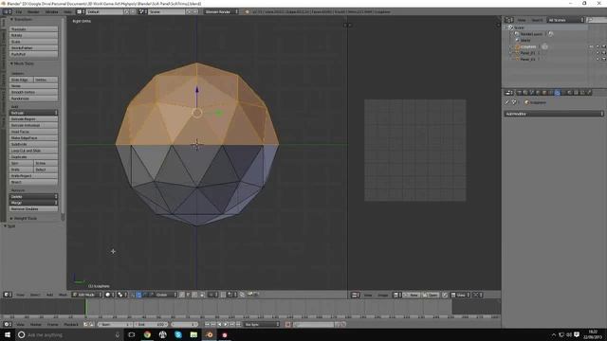Viewport: 607px width, 341px height.
Task: Open the All Scenes outliner display dropdown
Action: (565, 20)
